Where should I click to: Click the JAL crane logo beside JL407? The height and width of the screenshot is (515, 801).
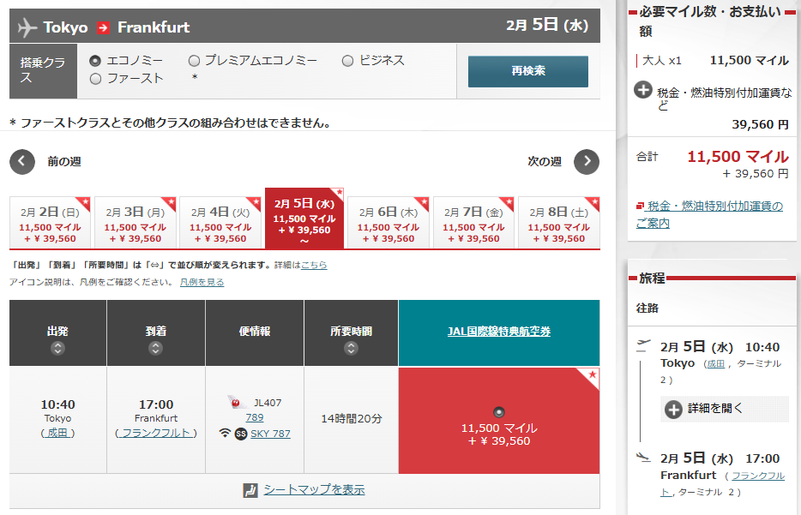[237, 402]
